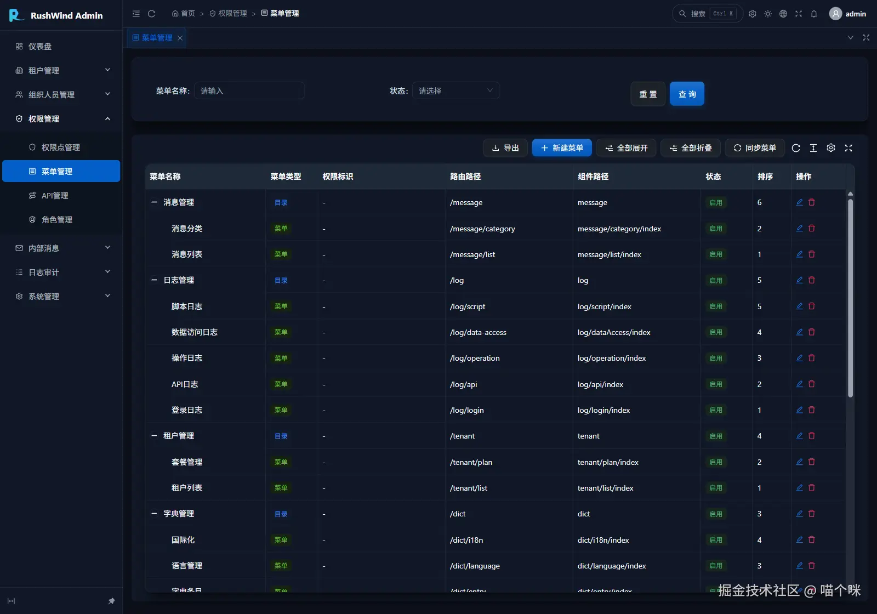Click the 导出 button
Screen dimensions: 877x614
coord(505,148)
